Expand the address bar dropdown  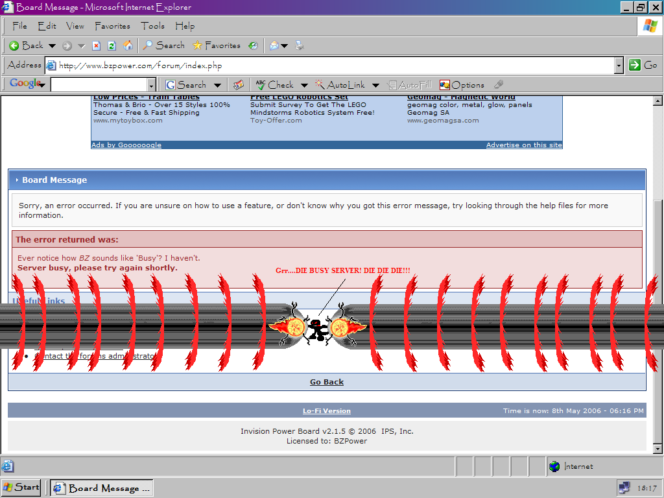pyautogui.click(x=619, y=65)
